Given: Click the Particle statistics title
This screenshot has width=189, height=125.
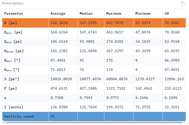Looking at the screenshot, I should pyautogui.click(x=12, y=3).
